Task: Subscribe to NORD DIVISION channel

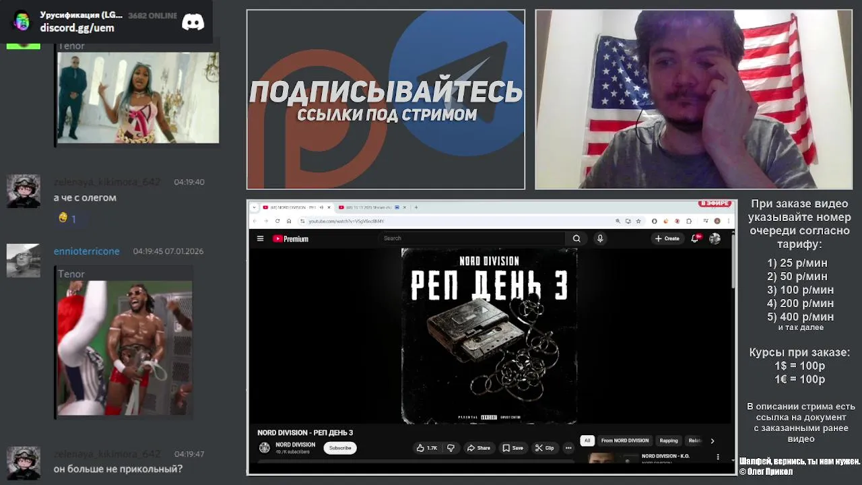Action: 340,448
